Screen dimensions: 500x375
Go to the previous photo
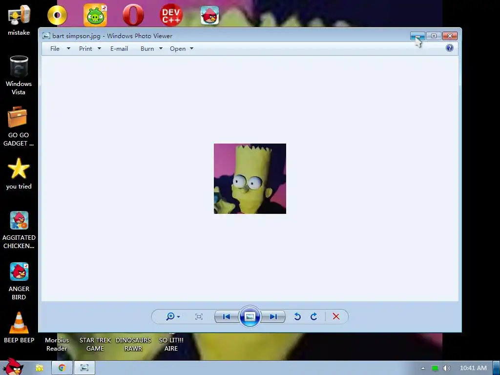[227, 316]
